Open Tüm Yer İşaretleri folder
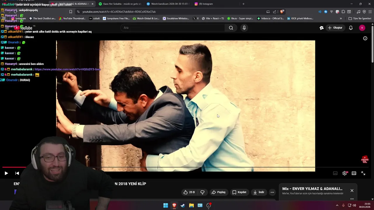Screen dimensions: 374x210 coord(360,18)
